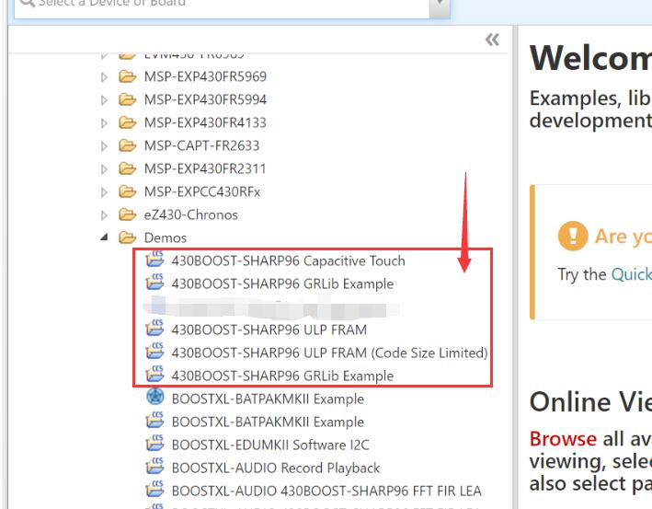Click the MSP-EXP430FR5969 folder icon
Image resolution: width=652 pixels, height=509 pixels.
click(x=127, y=76)
